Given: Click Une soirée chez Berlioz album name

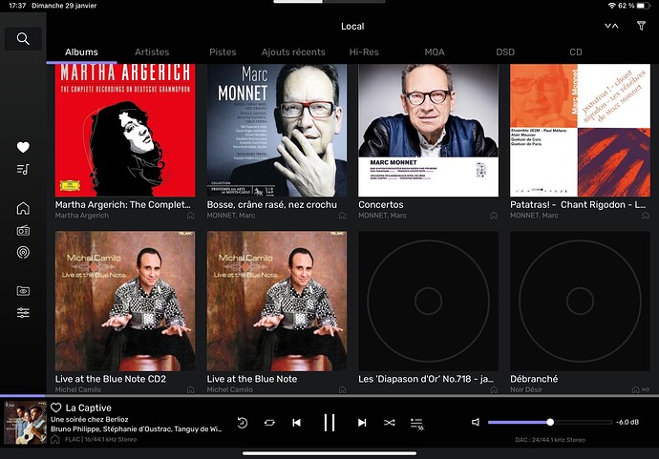Looking at the screenshot, I should 90,419.
